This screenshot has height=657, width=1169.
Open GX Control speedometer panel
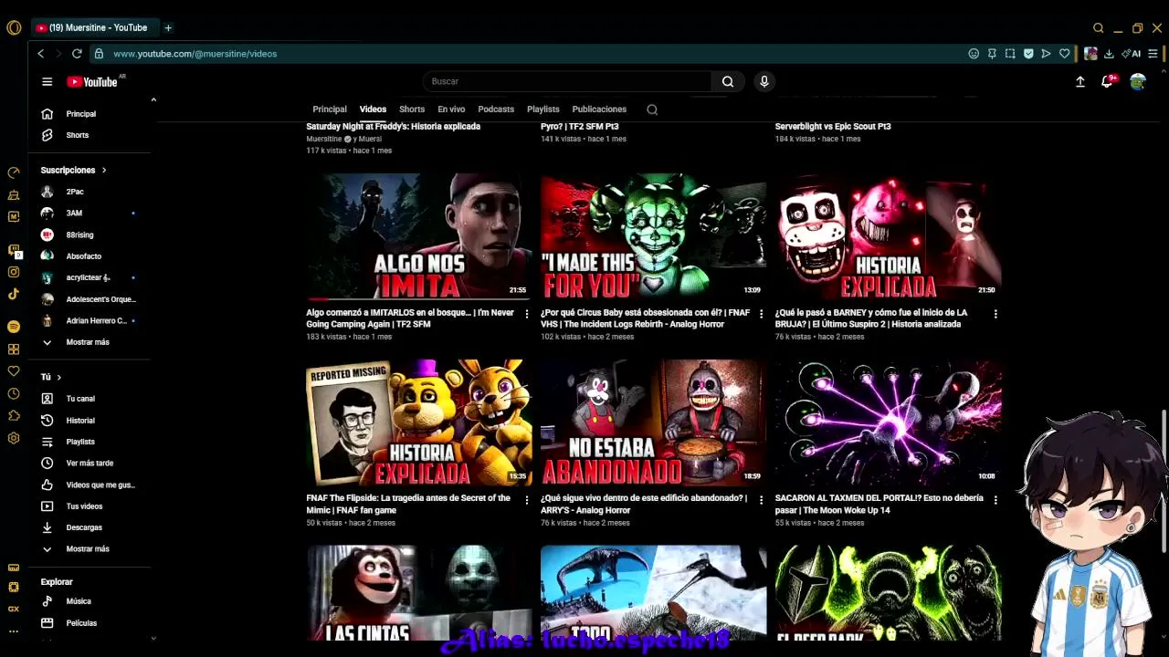point(14,172)
